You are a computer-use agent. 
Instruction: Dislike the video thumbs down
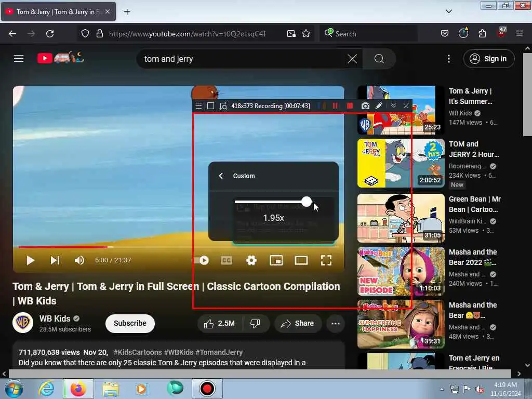tap(255, 323)
